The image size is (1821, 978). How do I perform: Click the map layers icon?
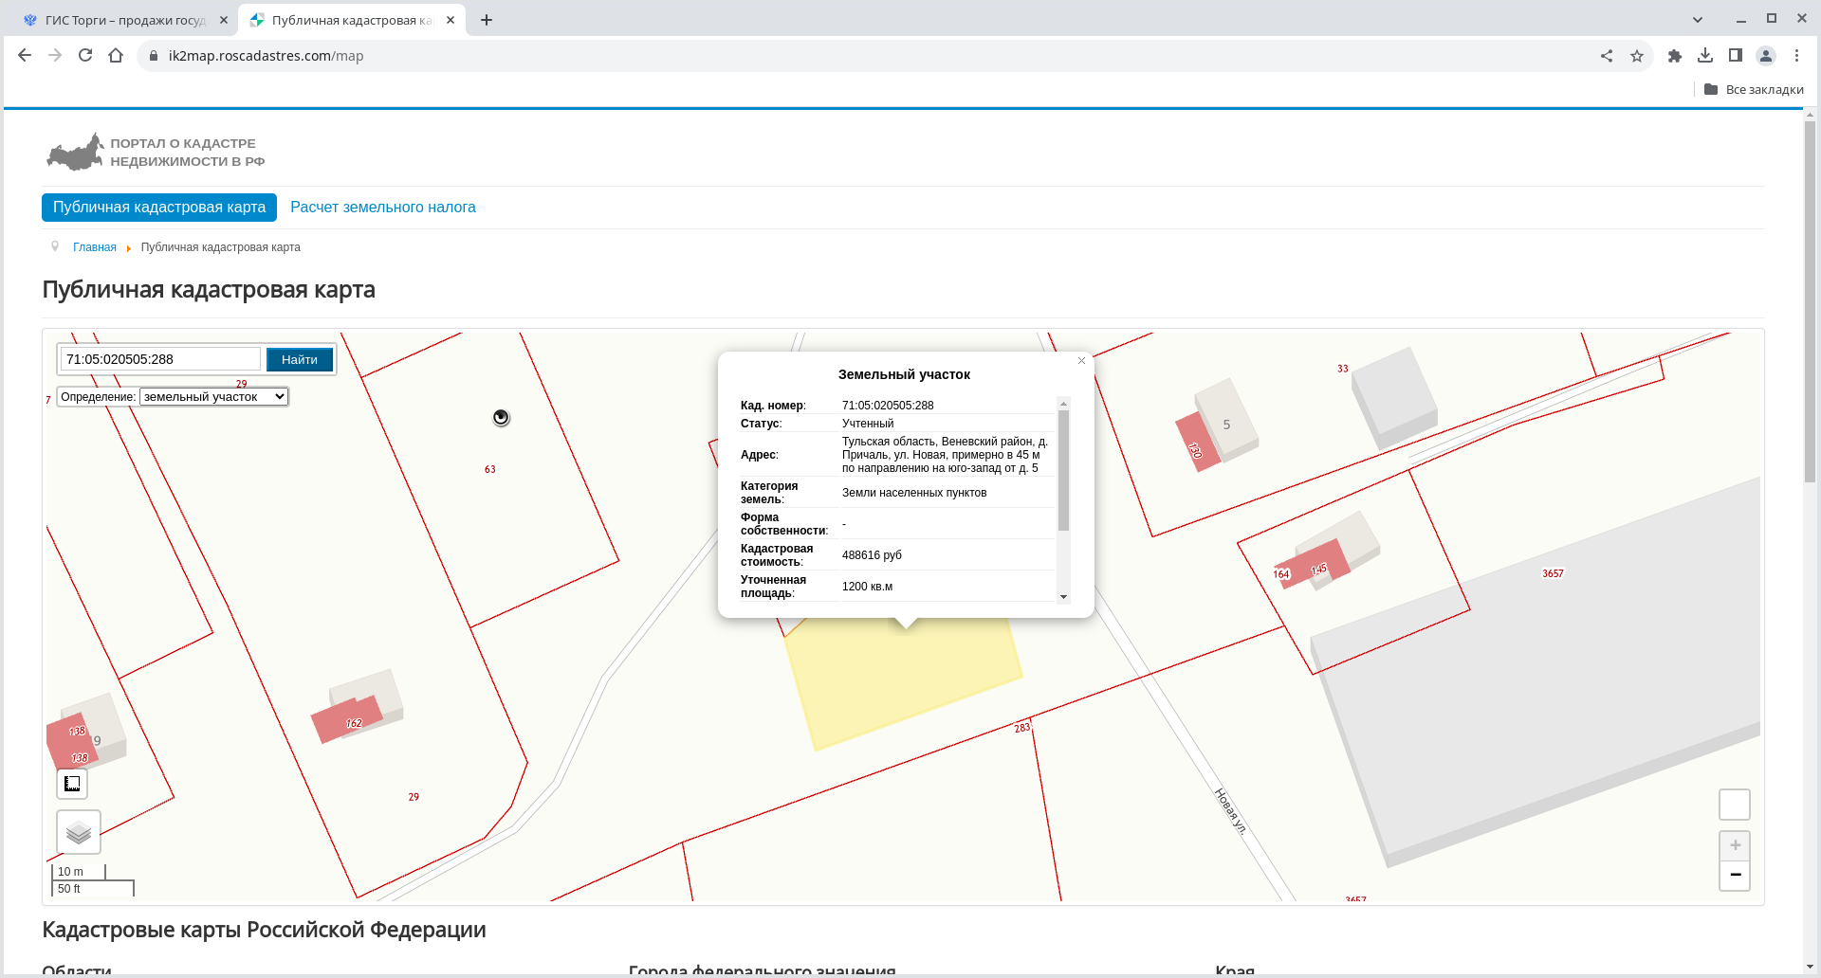pos(79,833)
